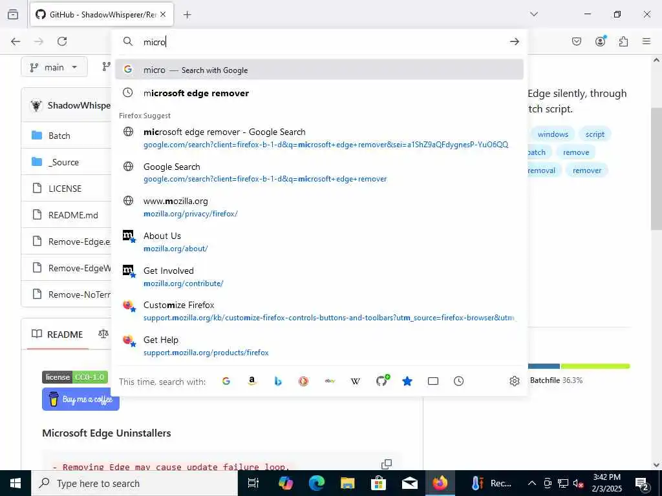Open the README.md file
The image size is (662, 496).
coord(73,215)
